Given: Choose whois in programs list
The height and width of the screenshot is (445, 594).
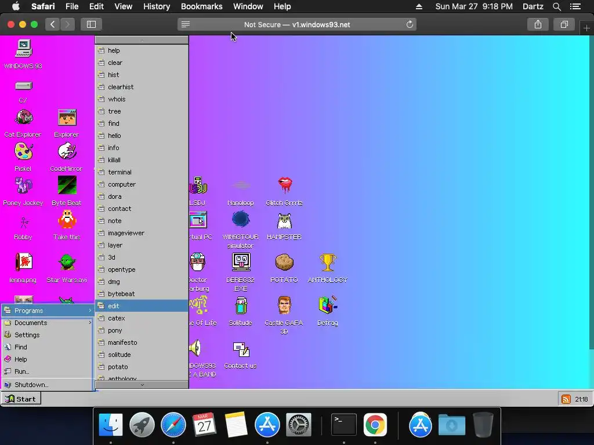Looking at the screenshot, I should tap(142, 99).
